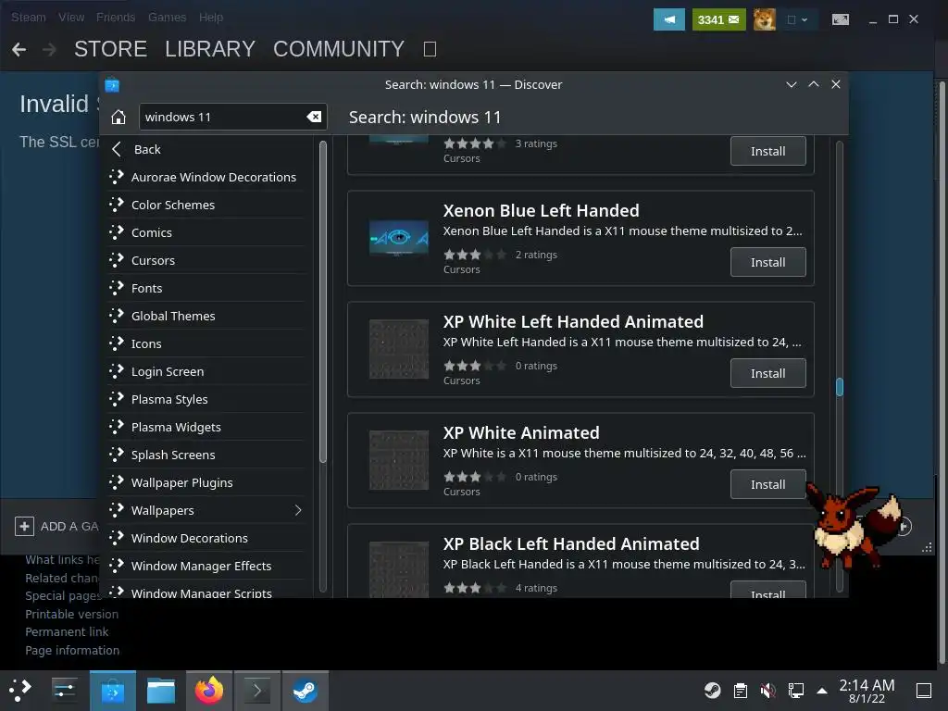948x711 pixels.
Task: Open Xenon Blue Left Handed thumbnail
Action: pos(399,238)
